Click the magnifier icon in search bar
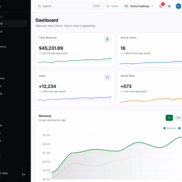182x182 pixels. pos(39,6)
